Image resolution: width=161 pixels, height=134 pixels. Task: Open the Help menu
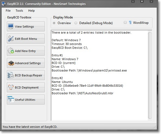31,11
